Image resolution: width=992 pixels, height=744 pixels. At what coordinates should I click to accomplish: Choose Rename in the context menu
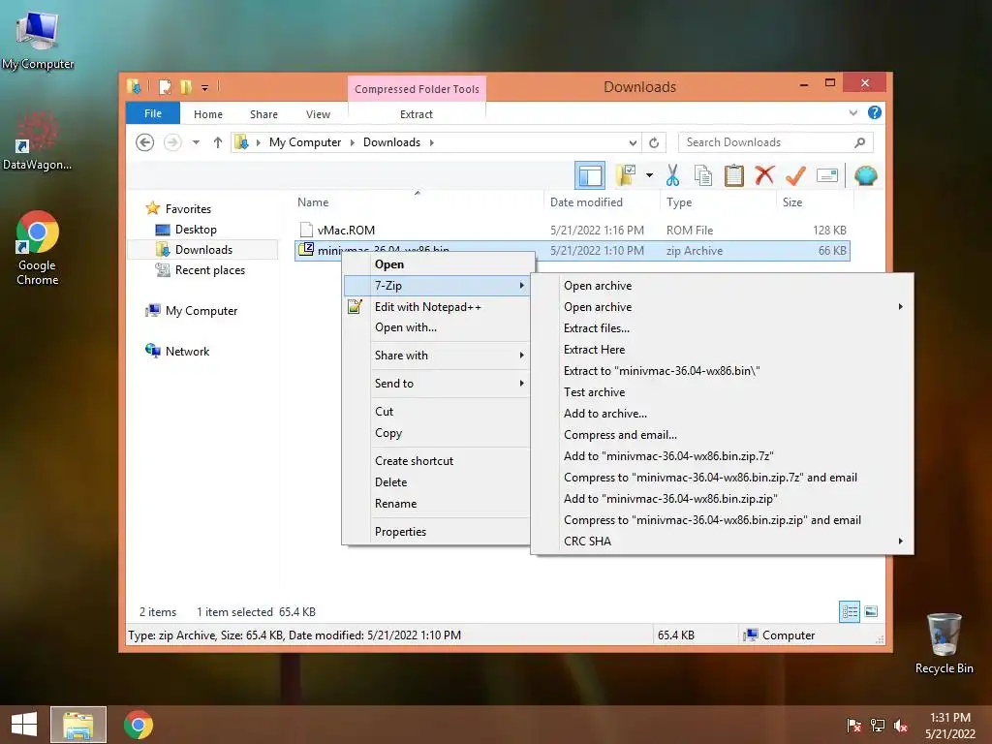(395, 504)
